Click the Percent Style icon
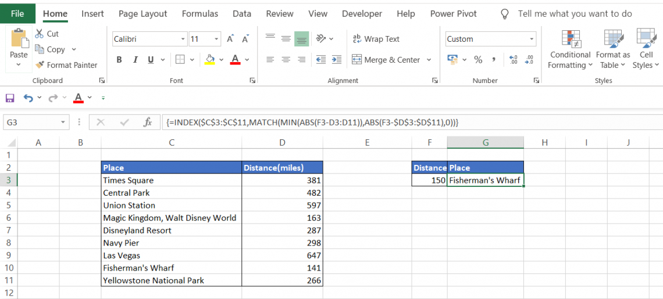The image size is (663, 299). click(x=478, y=59)
